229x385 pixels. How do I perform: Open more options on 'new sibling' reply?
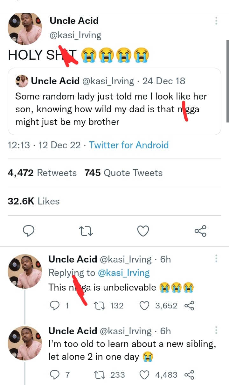(x=216, y=330)
